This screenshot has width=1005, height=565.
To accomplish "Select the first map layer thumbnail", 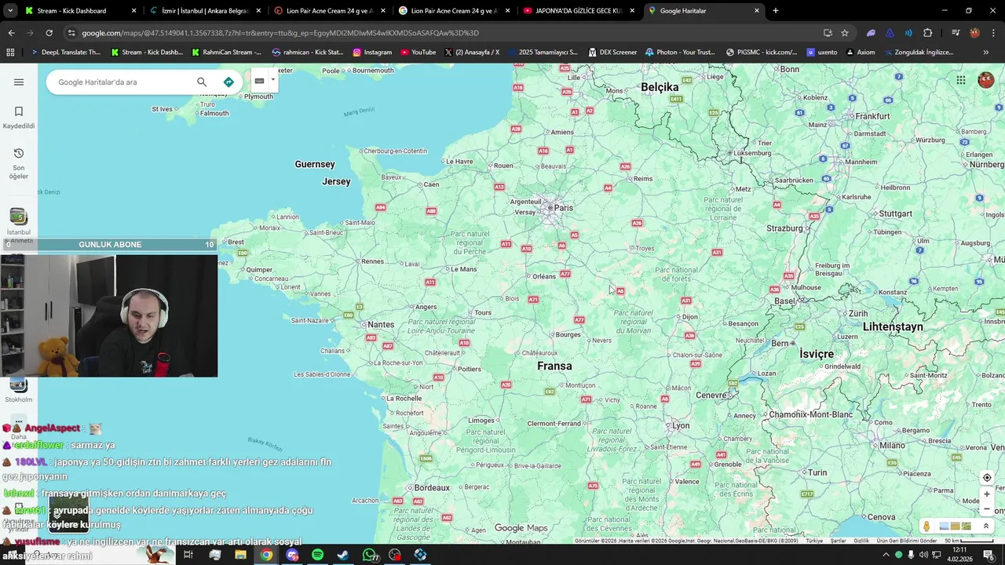I will pyautogui.click(x=944, y=526).
